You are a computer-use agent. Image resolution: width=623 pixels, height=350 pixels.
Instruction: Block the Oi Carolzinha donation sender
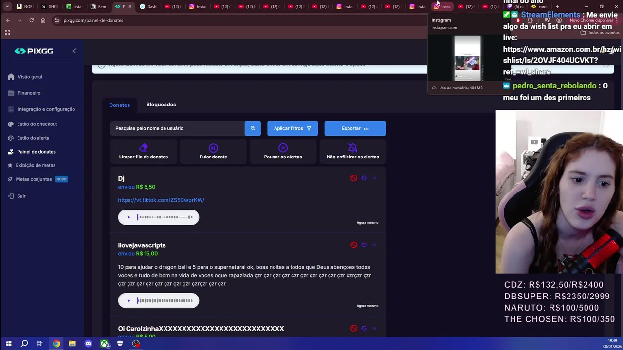[354, 328]
